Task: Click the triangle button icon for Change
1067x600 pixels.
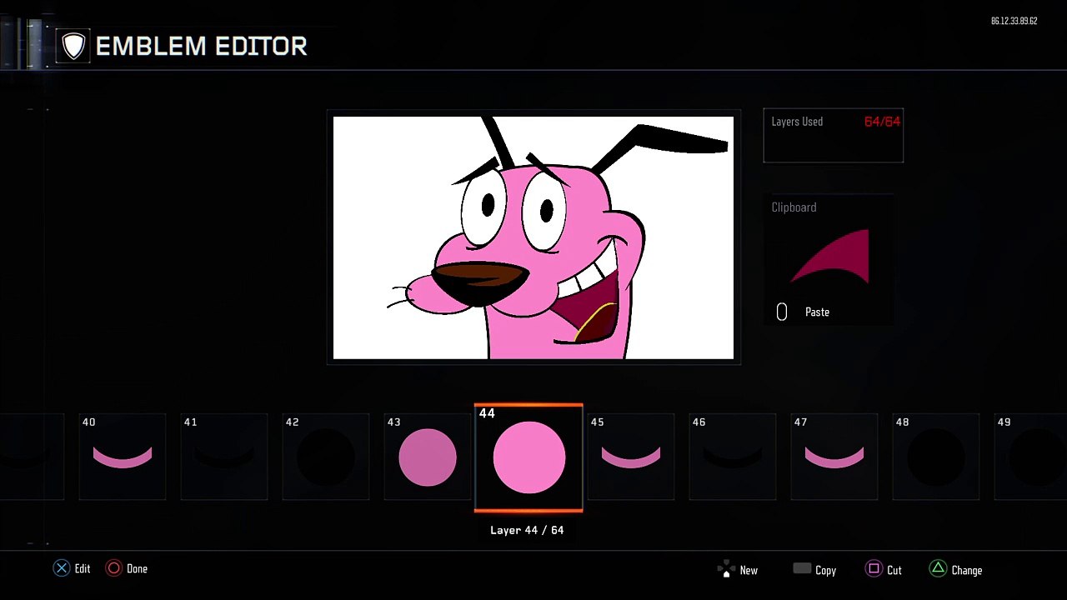Action: [938, 569]
